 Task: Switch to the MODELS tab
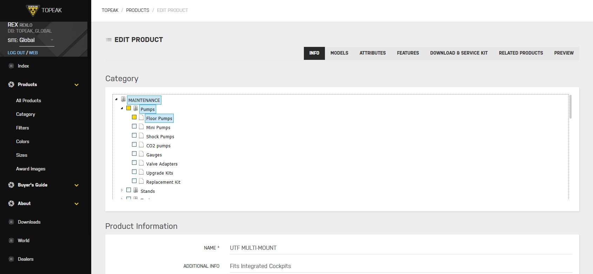tap(339, 53)
